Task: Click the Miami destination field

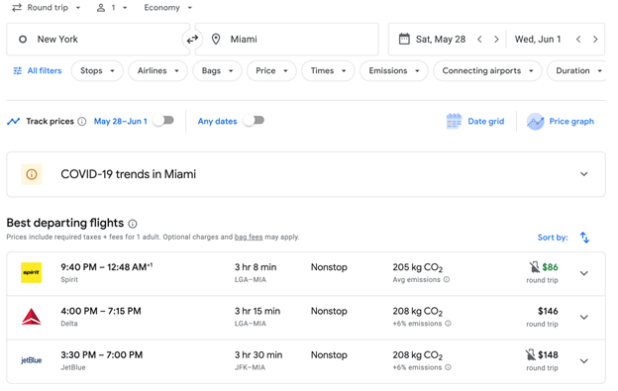Action: (x=287, y=39)
